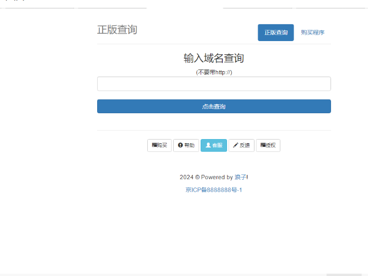Image resolution: width=368 pixels, height=276 pixels.
Task: Open the 京ICP备8888888号-1 link
Action: click(214, 190)
